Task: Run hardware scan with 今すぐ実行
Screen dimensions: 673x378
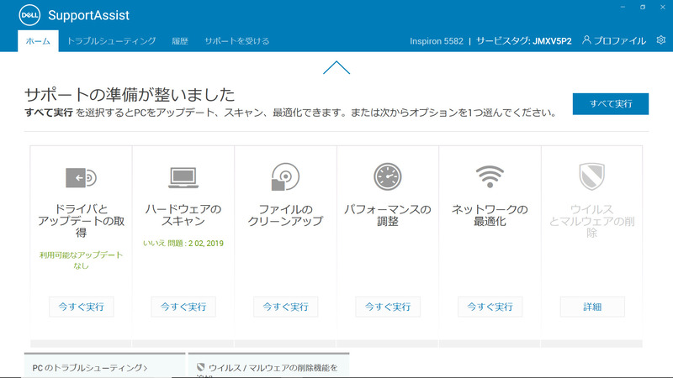Action: (x=183, y=307)
